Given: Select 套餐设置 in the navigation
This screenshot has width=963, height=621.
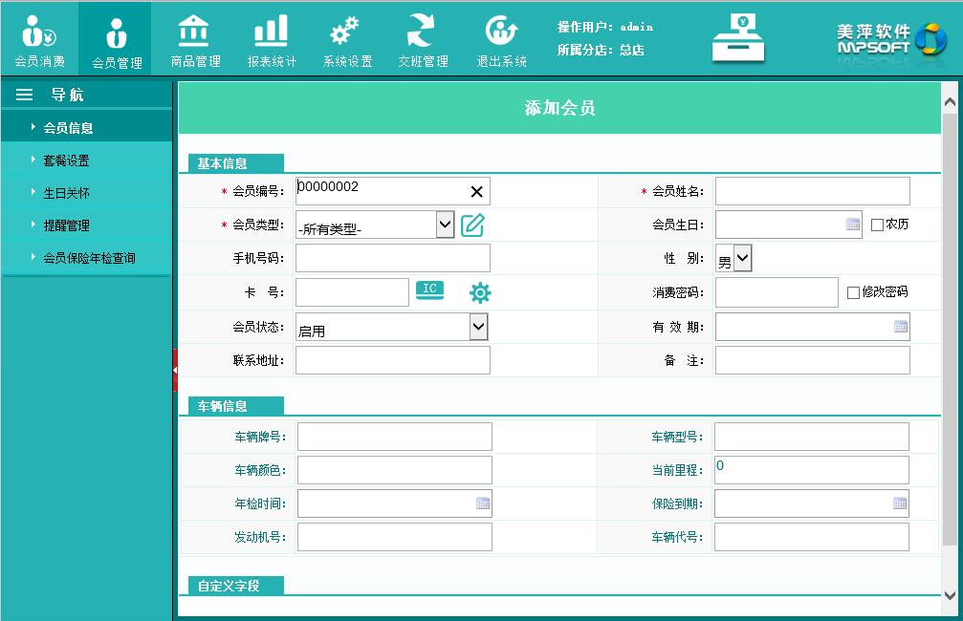Looking at the screenshot, I should [66, 161].
